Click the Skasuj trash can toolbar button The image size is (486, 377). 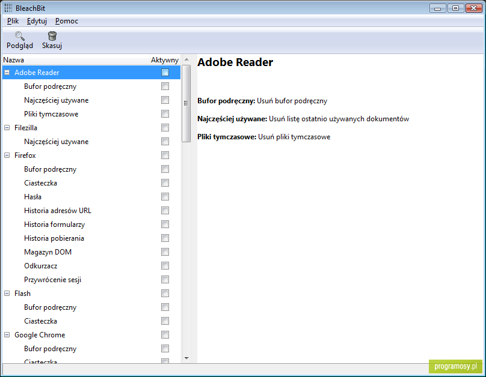52,40
